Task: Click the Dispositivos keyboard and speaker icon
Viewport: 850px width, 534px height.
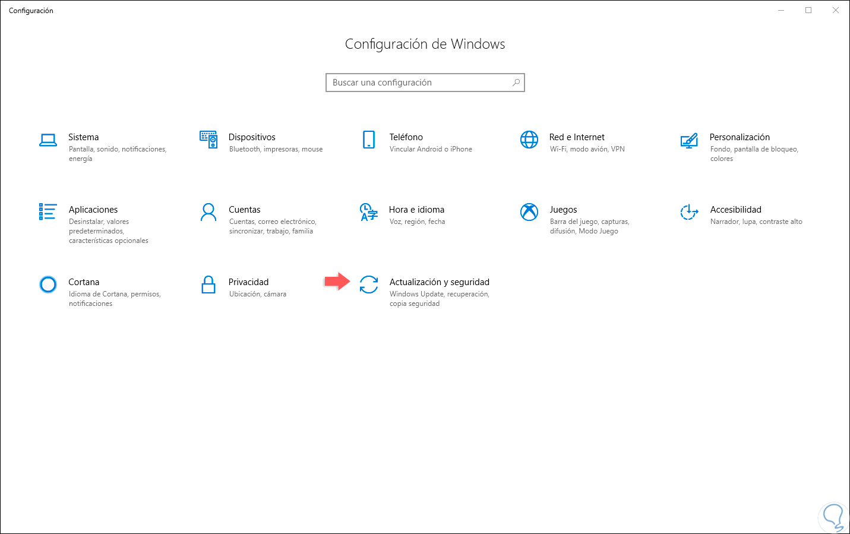Action: coord(208,140)
